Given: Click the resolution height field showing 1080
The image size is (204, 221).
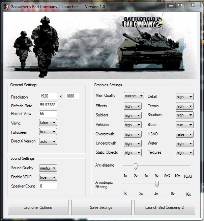Looking at the screenshot, I should [72, 96].
